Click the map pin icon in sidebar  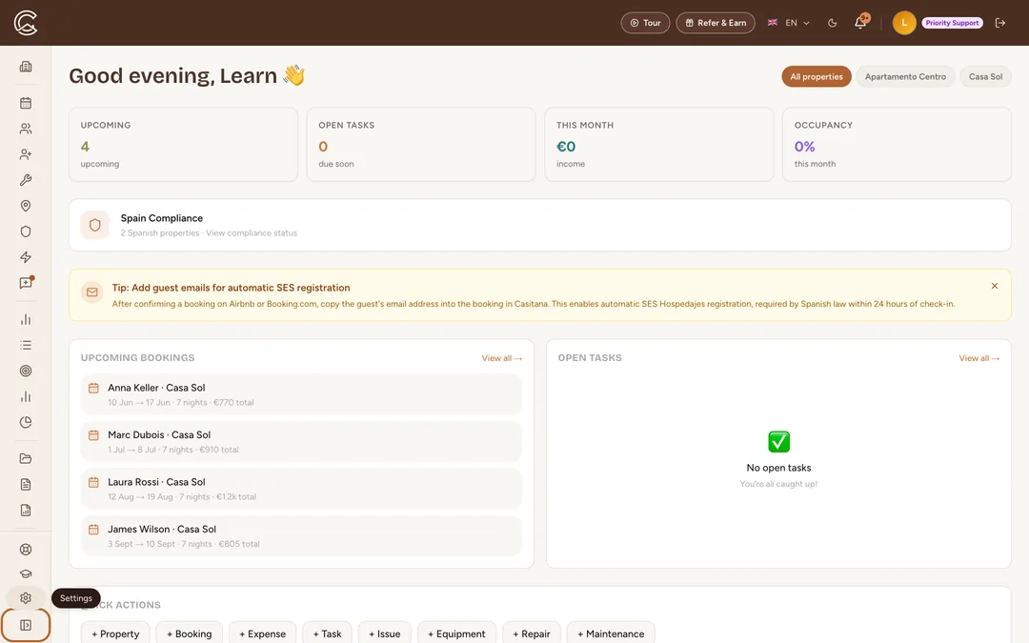pos(26,206)
